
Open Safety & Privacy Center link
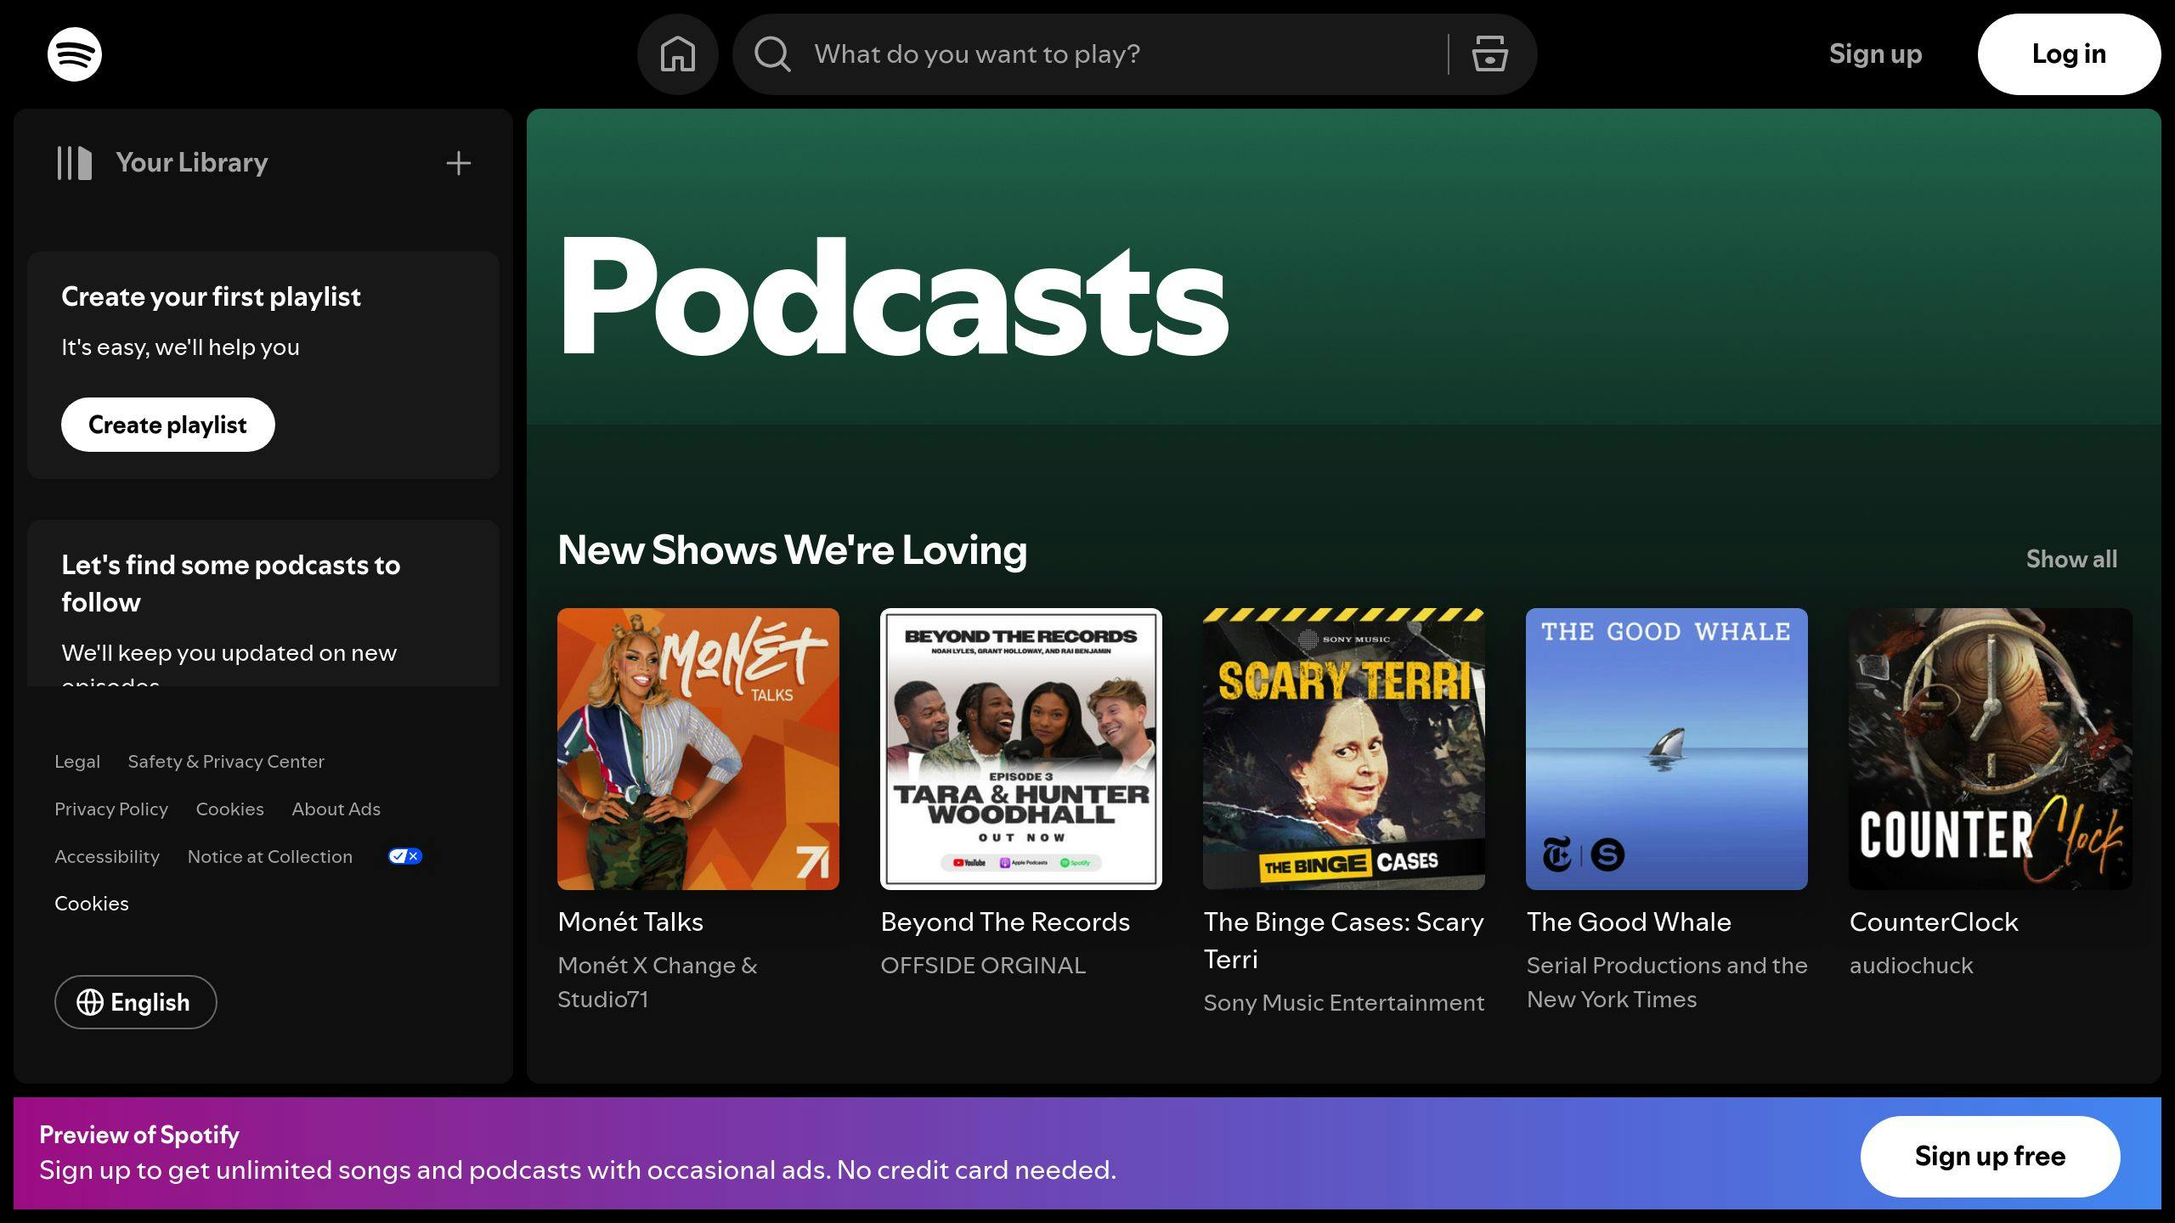tap(226, 762)
